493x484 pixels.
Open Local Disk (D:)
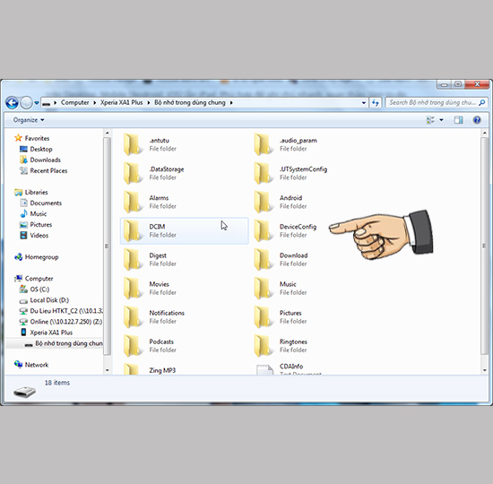49,300
